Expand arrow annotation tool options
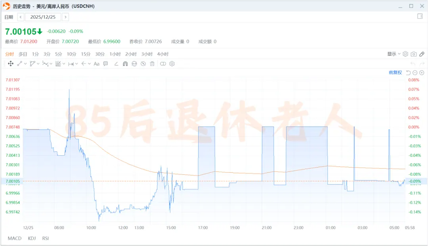Viewport: 428px width, 246px height. [x=89, y=64]
